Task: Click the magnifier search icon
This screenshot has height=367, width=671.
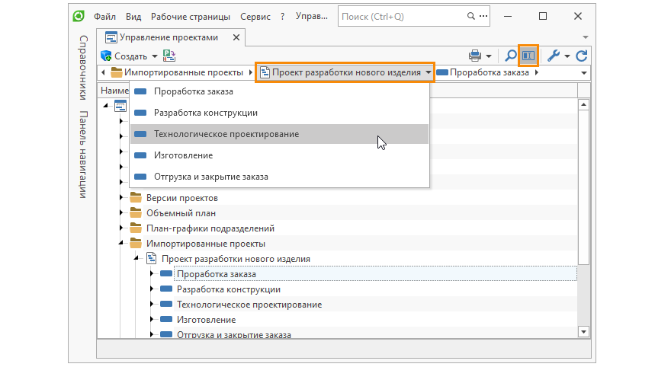Action: tap(510, 56)
